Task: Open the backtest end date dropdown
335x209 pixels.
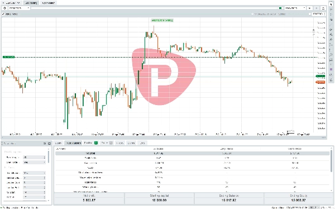Action: pos(295,8)
